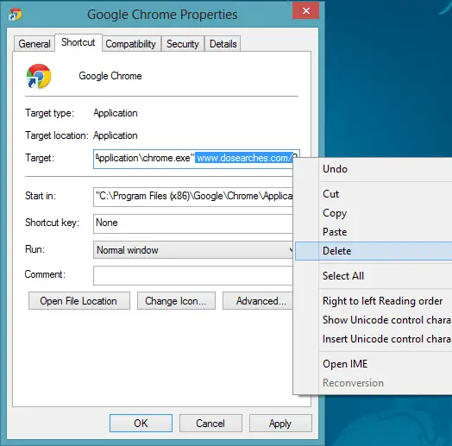Click the Open File Location button
The image size is (452, 446).
point(79,301)
